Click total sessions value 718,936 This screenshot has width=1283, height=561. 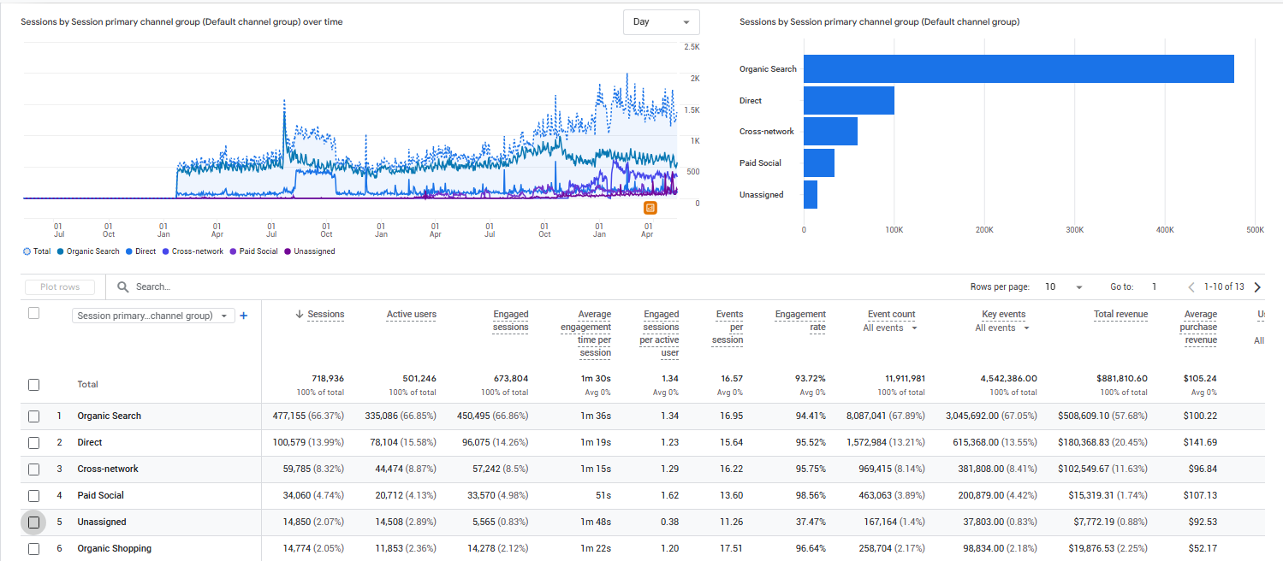[x=327, y=378]
